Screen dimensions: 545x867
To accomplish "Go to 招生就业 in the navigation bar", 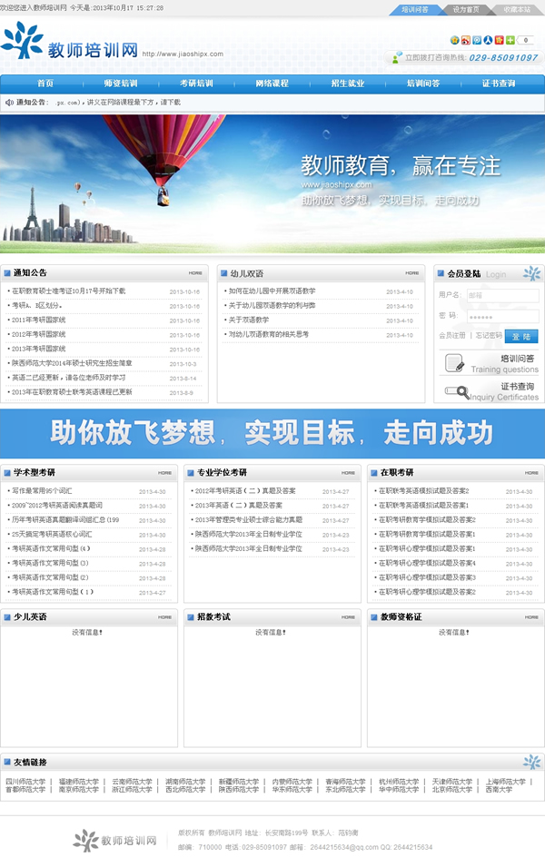I will click(349, 84).
